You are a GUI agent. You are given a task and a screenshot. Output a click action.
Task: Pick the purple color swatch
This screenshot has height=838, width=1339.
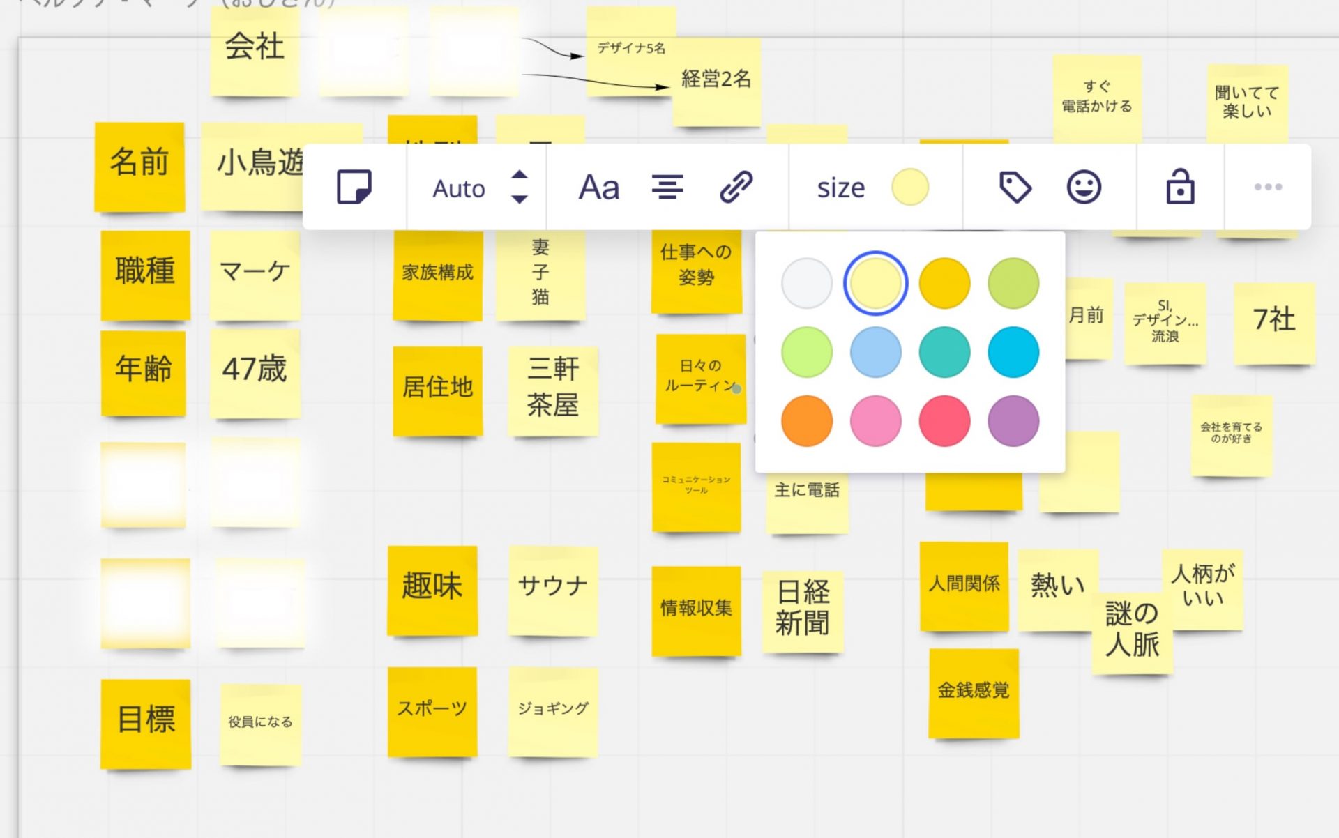[x=1013, y=421]
